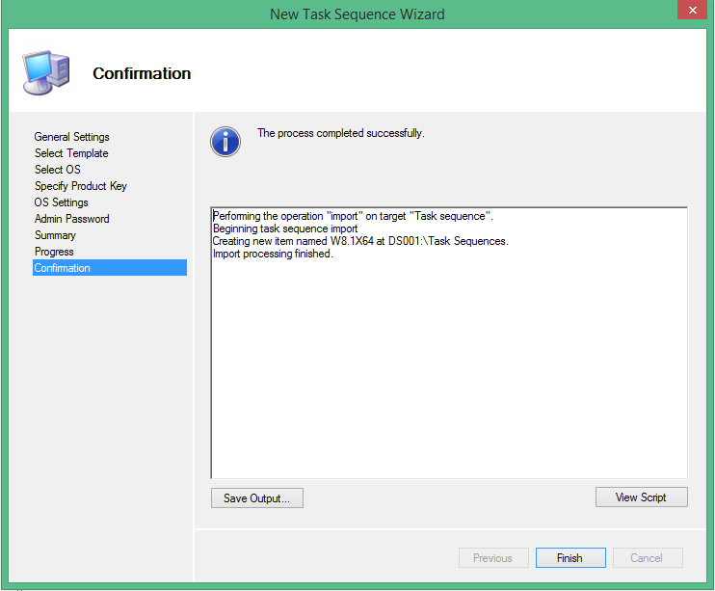Select the Admin Password step
The image size is (715, 591).
tap(72, 219)
